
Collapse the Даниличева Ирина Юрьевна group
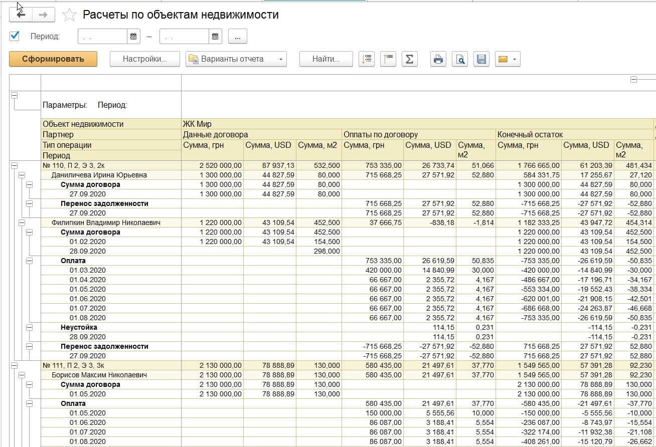(22, 175)
